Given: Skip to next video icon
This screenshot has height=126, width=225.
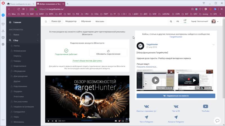Looking at the screenshot, I should click(x=52, y=121).
